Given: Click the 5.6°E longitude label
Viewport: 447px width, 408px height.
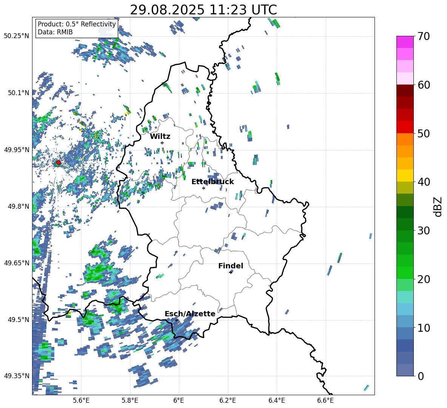Looking at the screenshot, I should [81, 400].
